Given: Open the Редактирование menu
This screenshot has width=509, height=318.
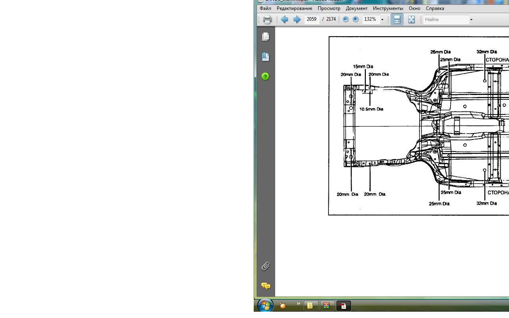Looking at the screenshot, I should 294,8.
